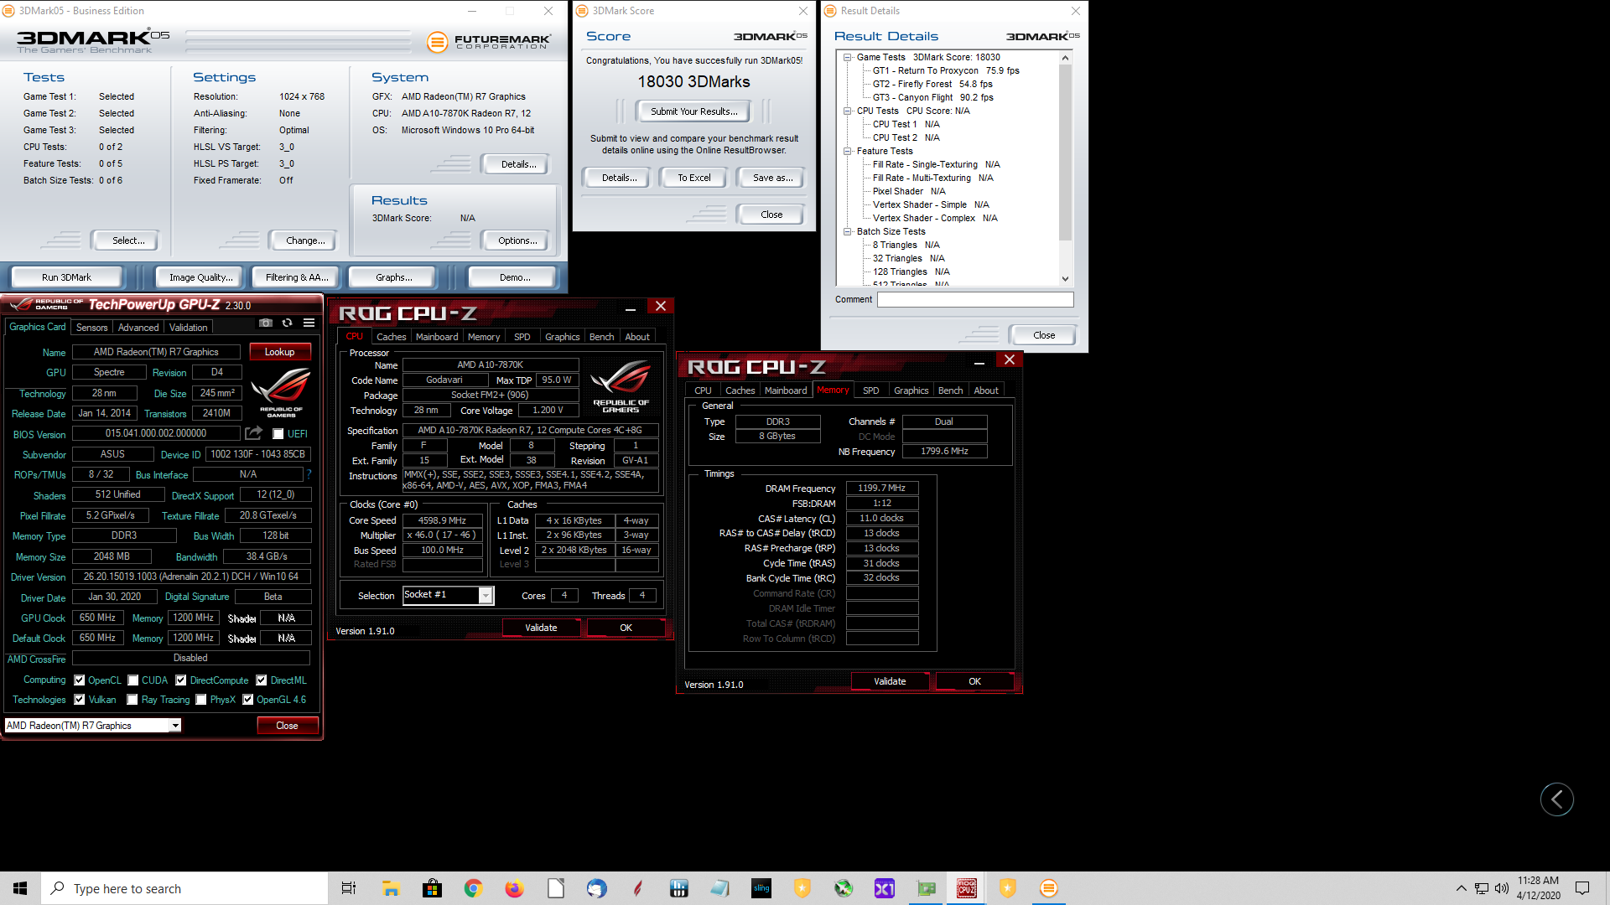Click the red feather icon in taskbar
Image resolution: width=1610 pixels, height=905 pixels.
click(x=637, y=888)
